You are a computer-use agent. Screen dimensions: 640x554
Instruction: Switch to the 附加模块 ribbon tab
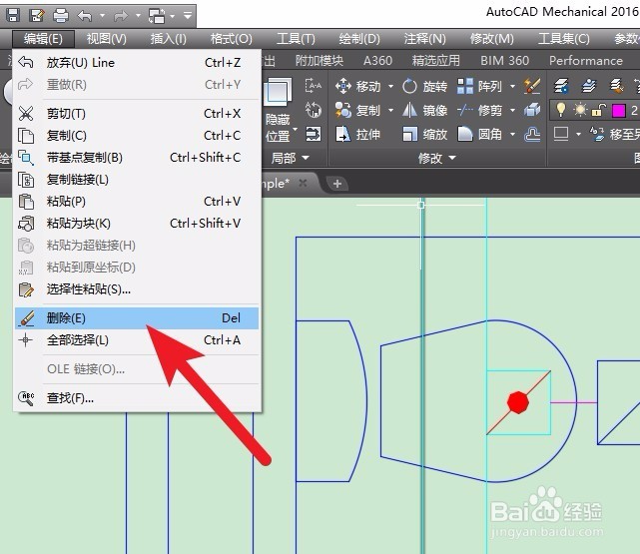(x=320, y=61)
